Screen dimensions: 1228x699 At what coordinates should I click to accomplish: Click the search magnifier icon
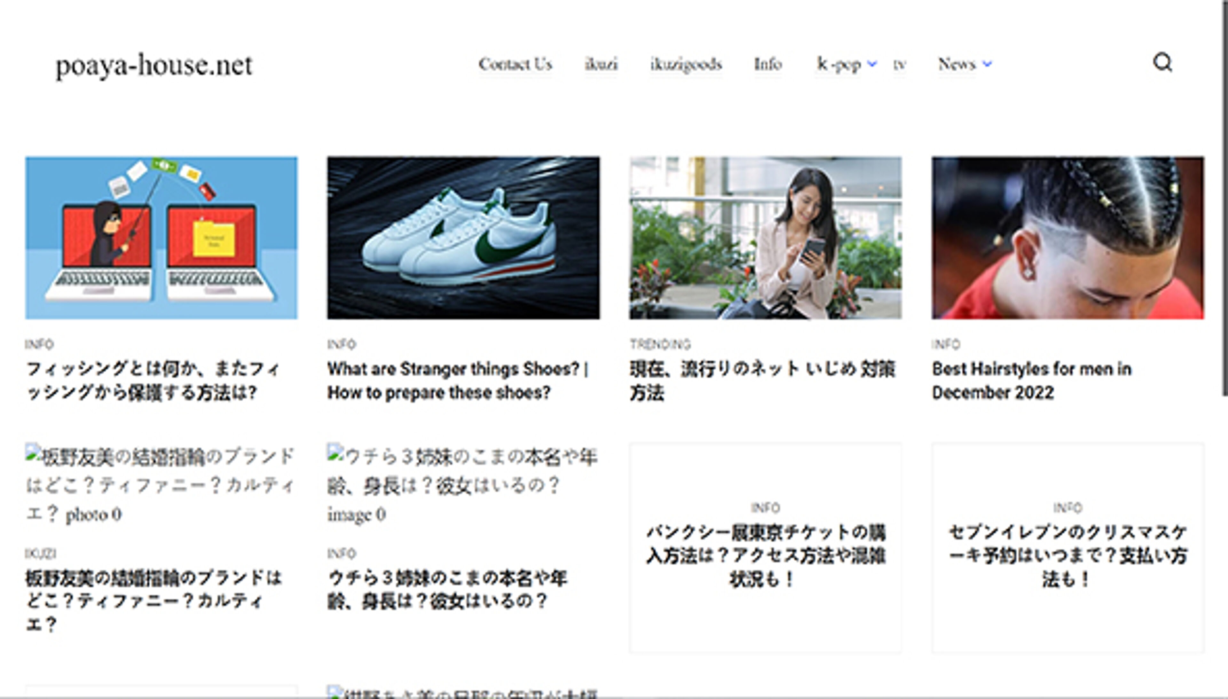pyautogui.click(x=1162, y=63)
